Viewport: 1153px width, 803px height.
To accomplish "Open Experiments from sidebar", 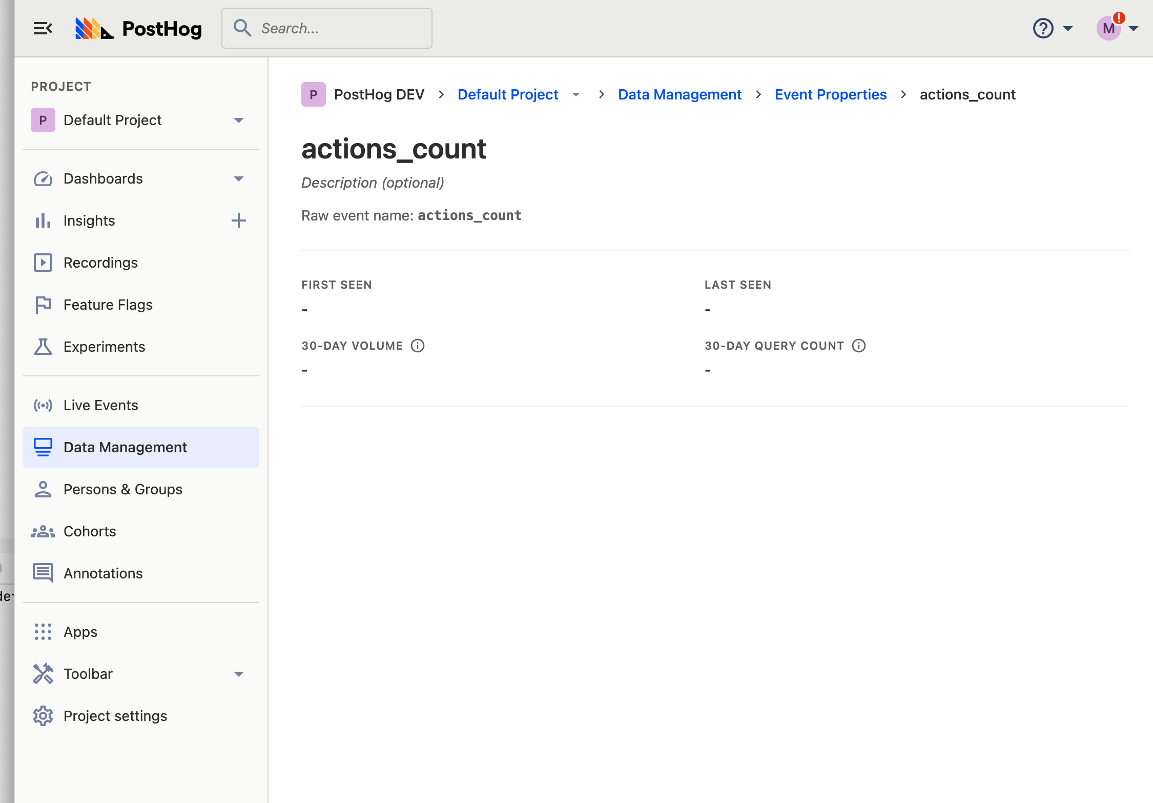I will coord(104,347).
